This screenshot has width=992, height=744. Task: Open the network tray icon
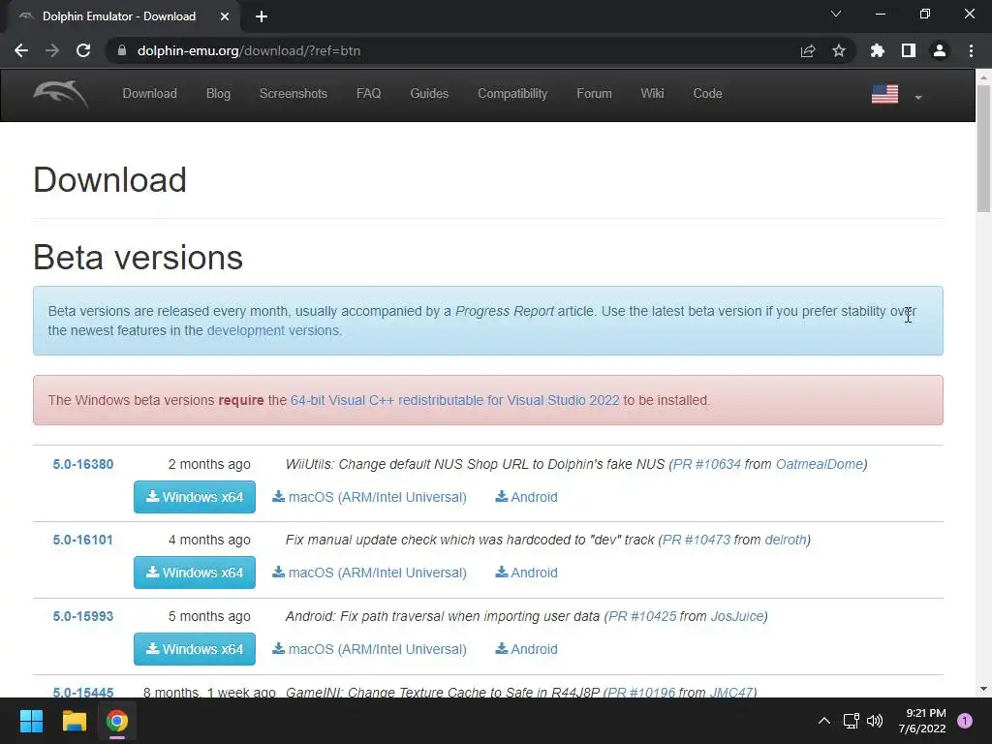coord(851,721)
